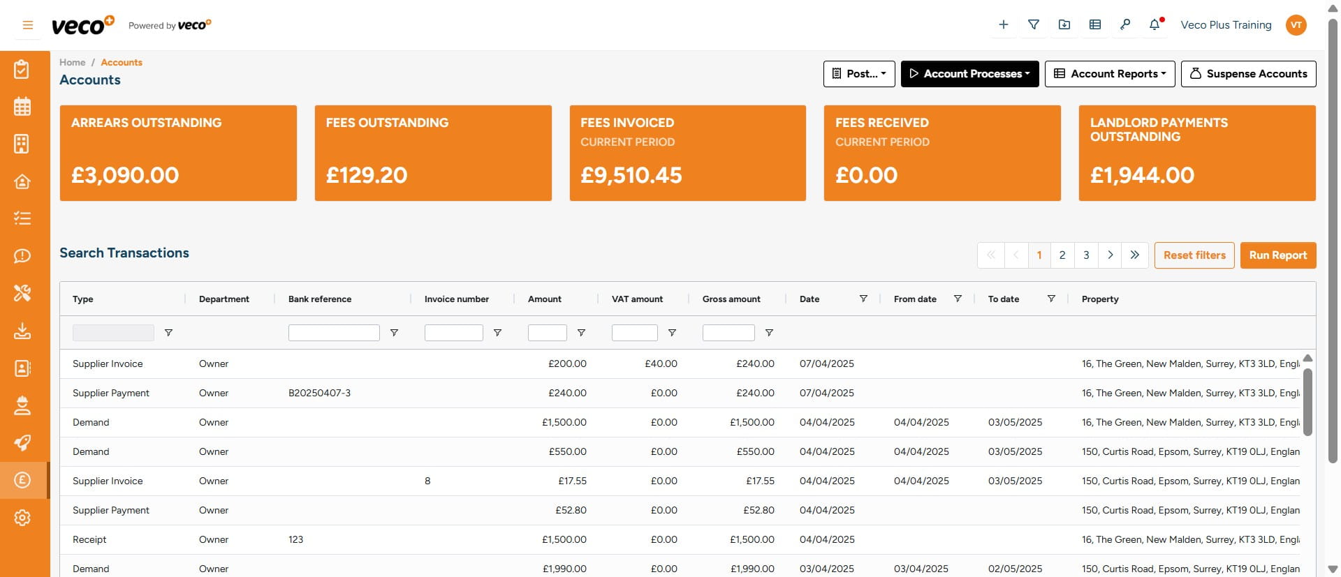Open the settings gear in sidebar

pyautogui.click(x=22, y=518)
